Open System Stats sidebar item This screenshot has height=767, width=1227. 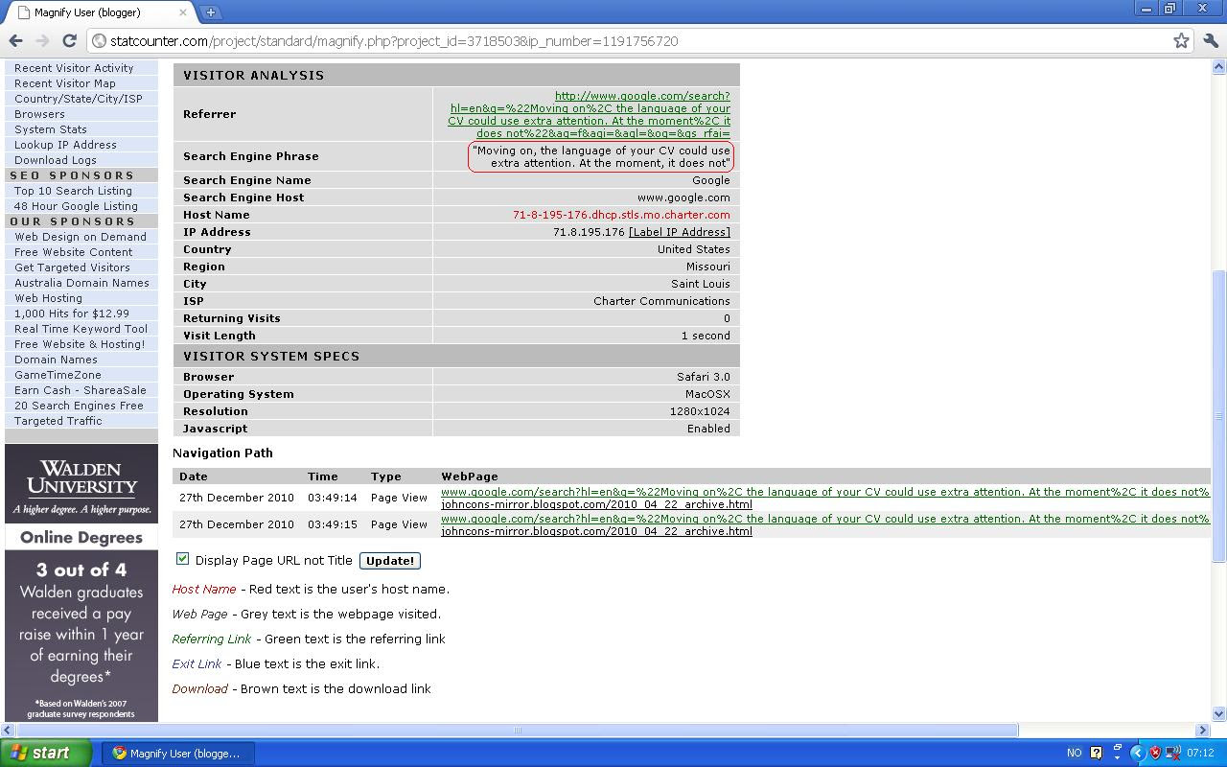coord(50,129)
